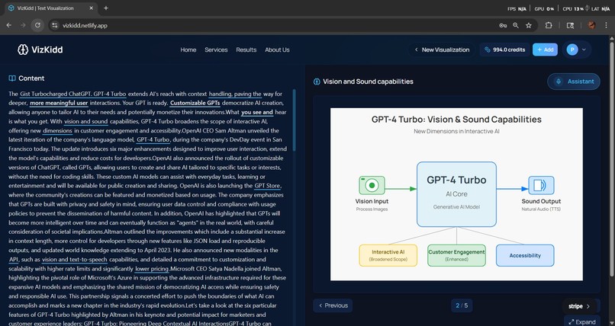Bookmark this page with the star icon
This screenshot has width=615, height=326.
pyautogui.click(x=529, y=25)
